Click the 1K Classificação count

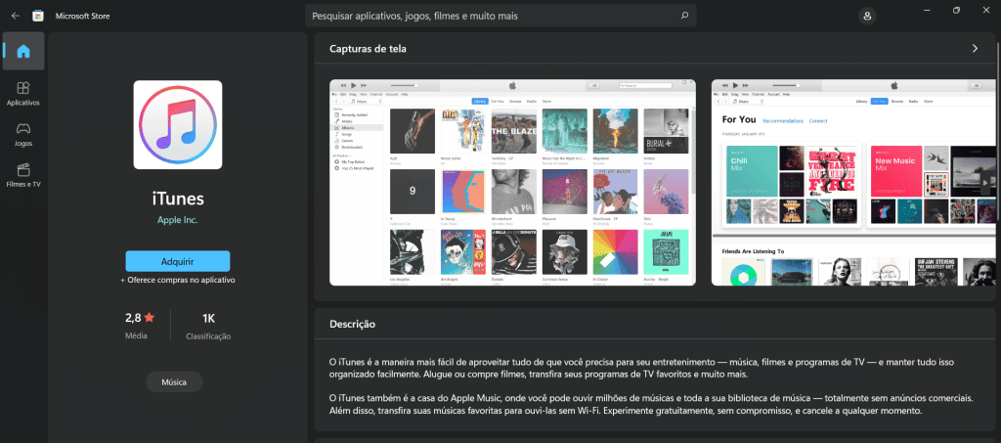[209, 325]
